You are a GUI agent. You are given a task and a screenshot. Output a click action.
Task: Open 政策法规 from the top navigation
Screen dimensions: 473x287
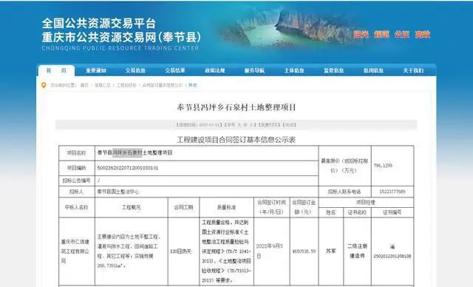(215, 70)
